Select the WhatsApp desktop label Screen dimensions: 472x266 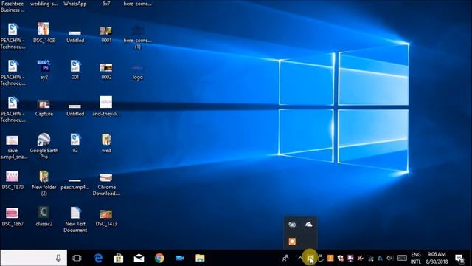(x=75, y=4)
